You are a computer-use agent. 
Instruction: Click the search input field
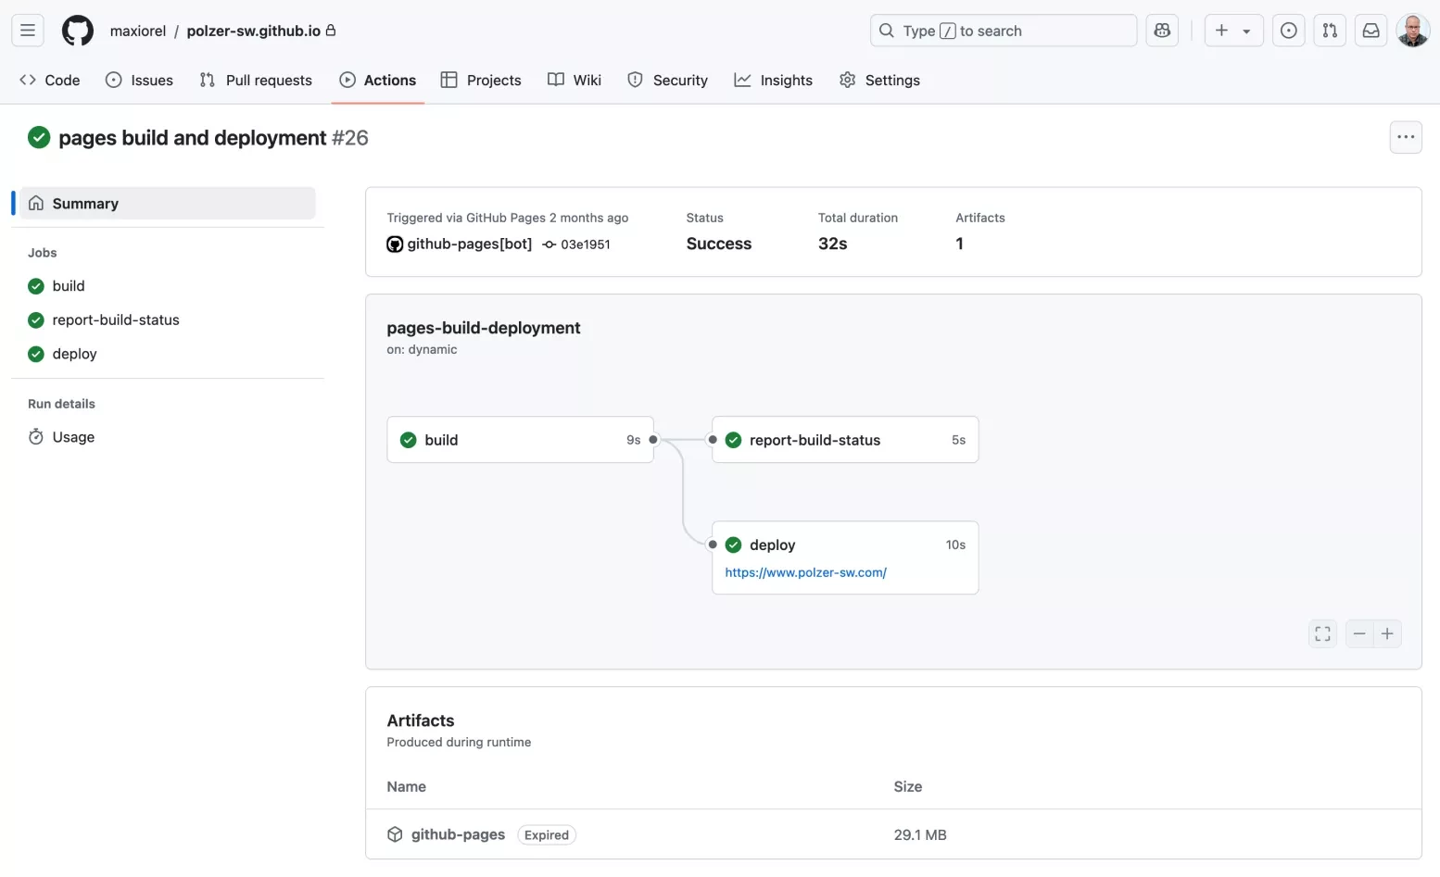pyautogui.click(x=1003, y=31)
